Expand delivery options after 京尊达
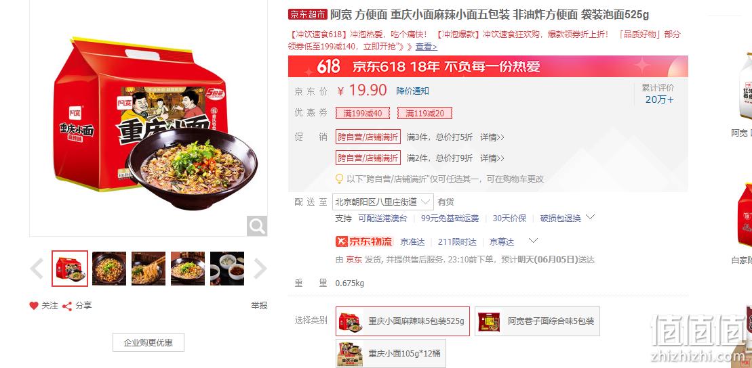 (533, 240)
